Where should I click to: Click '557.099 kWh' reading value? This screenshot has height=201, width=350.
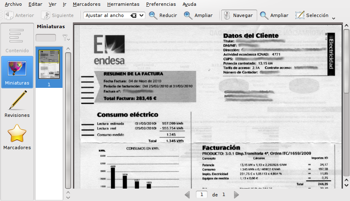tap(173, 123)
